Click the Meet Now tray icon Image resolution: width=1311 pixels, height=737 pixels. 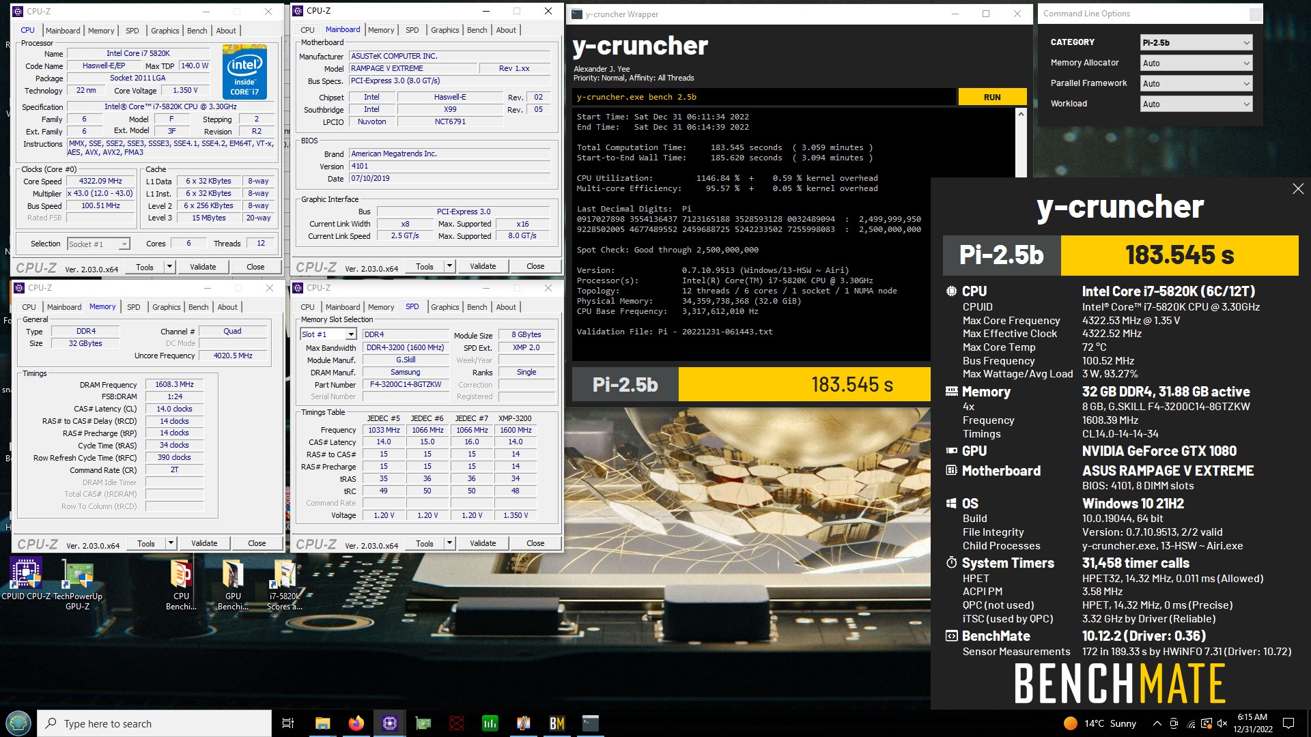[1174, 723]
